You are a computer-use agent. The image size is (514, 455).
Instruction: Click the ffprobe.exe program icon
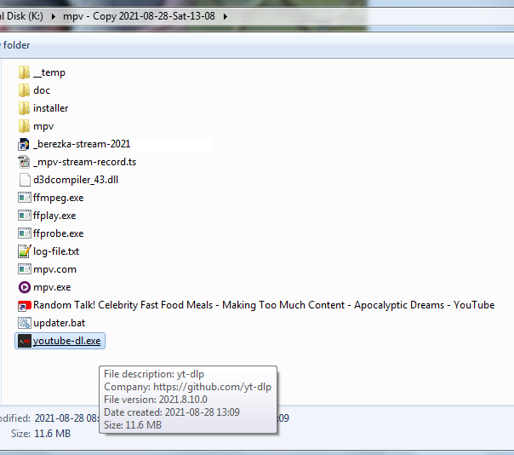point(25,233)
